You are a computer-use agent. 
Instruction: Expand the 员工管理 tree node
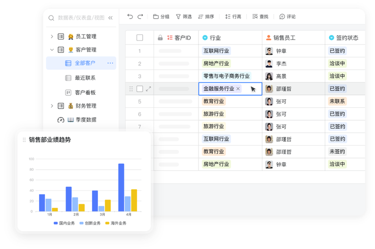click(x=52, y=36)
